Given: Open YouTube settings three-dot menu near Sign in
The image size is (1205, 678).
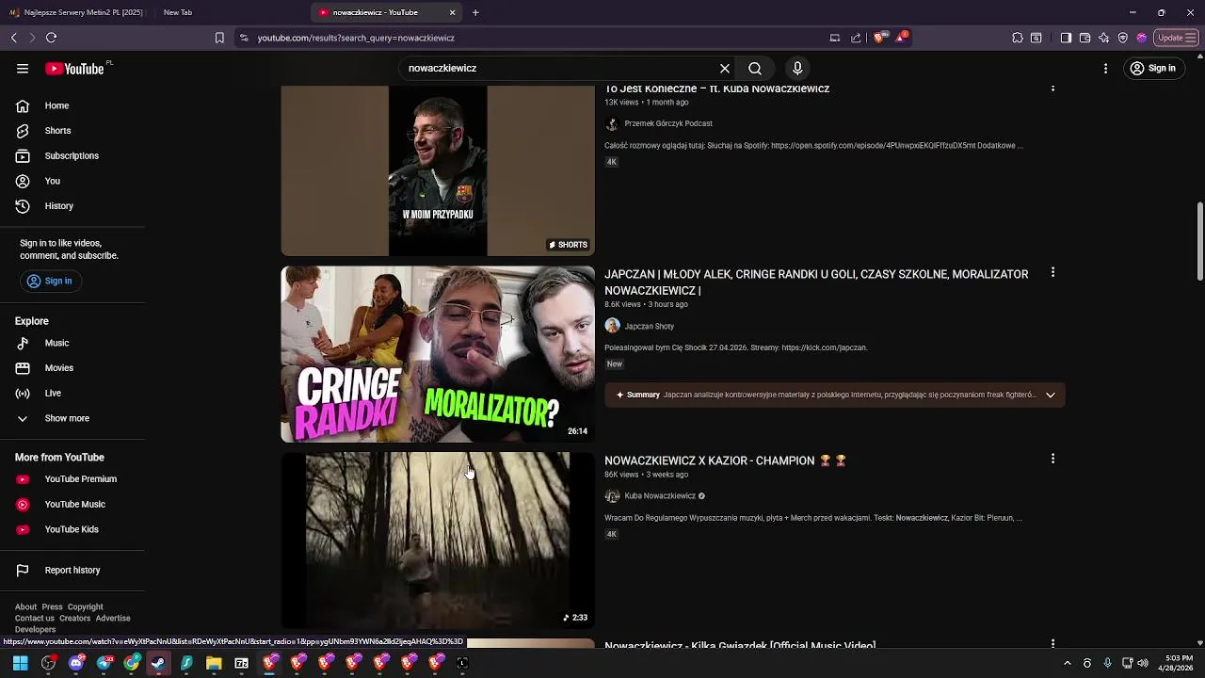Looking at the screenshot, I should tap(1106, 68).
